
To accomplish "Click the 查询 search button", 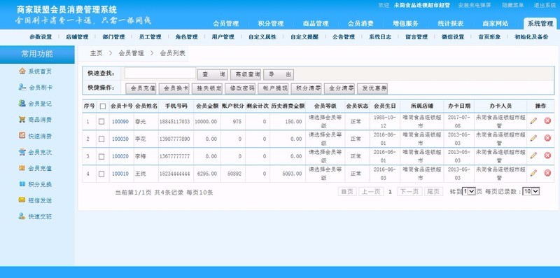I will click(213, 75).
